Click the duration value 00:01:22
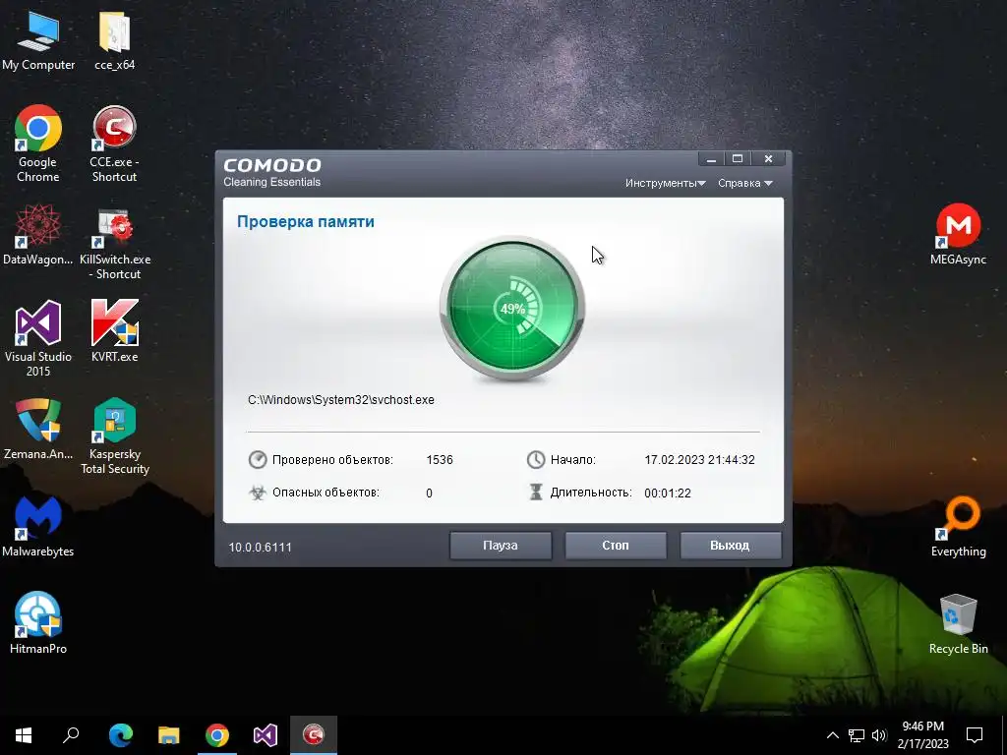The width and height of the screenshot is (1007, 755). tap(668, 494)
